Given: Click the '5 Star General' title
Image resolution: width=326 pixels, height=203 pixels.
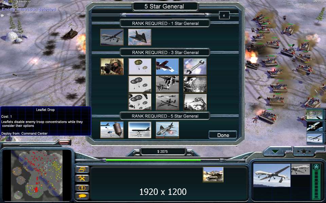Looking at the screenshot, I should coord(164,6).
